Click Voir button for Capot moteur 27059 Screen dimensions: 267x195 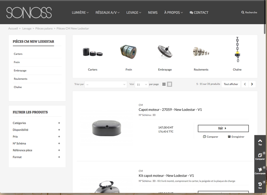click(223, 128)
